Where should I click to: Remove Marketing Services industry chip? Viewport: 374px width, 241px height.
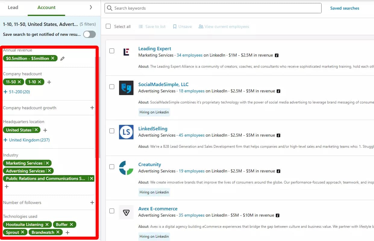pos(47,163)
